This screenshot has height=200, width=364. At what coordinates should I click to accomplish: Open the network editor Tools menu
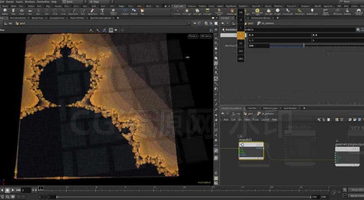(255, 120)
